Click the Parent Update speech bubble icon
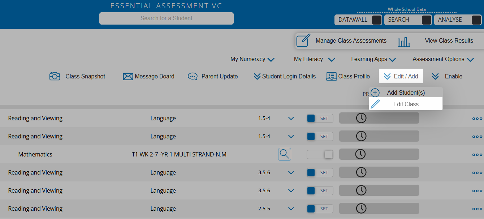Screen dimensions: 484x219 tap(193, 77)
